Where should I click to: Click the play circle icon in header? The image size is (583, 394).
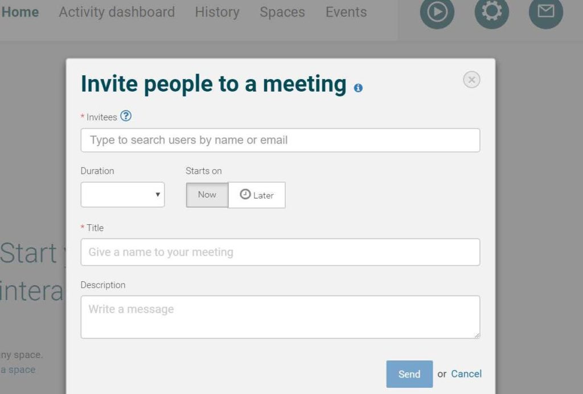point(437,11)
